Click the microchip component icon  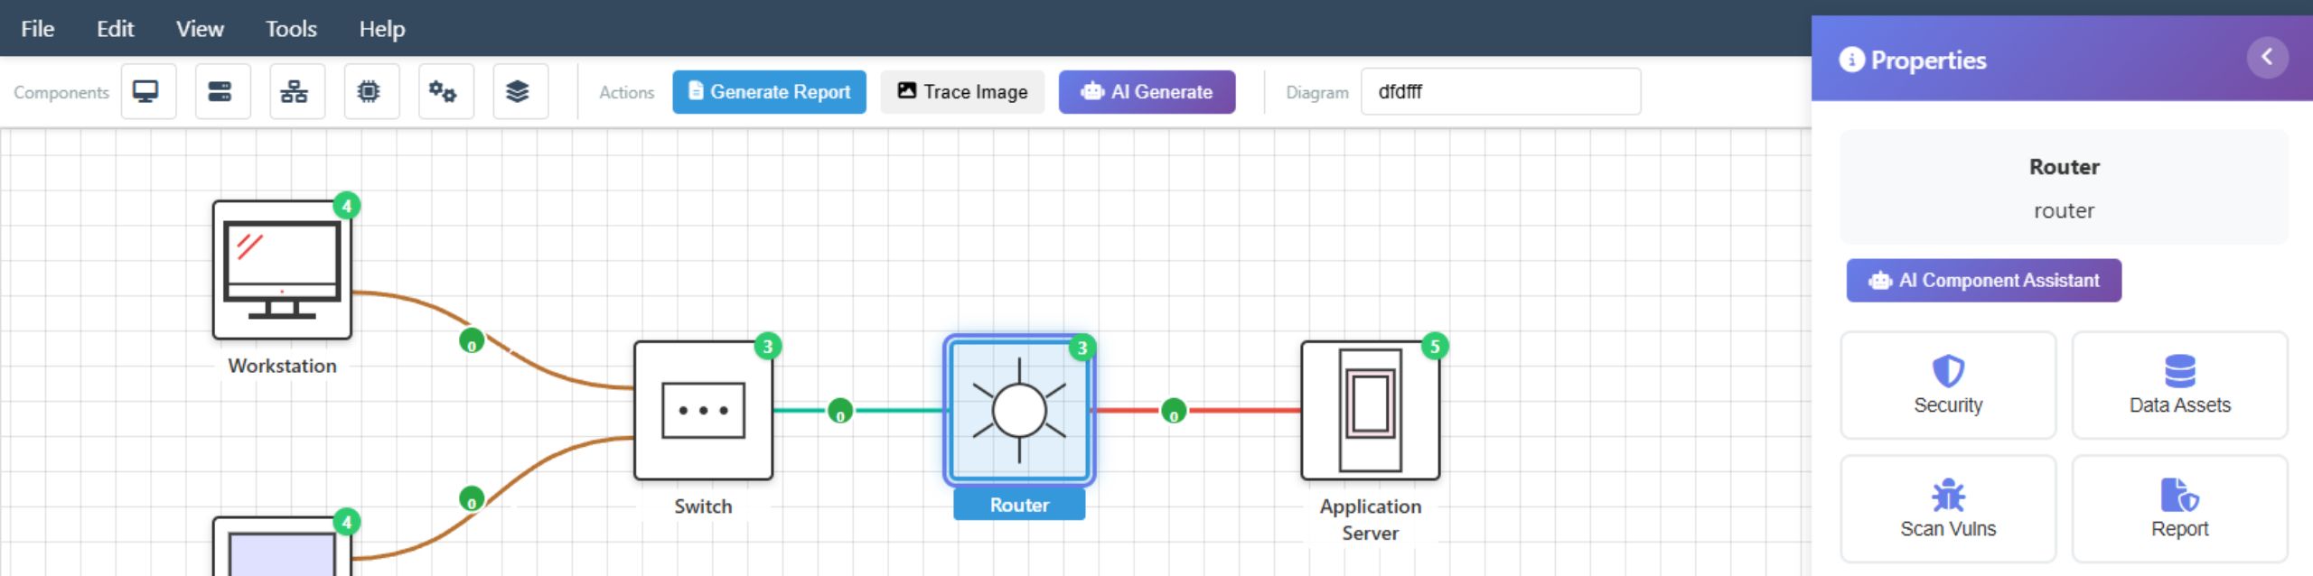pyautogui.click(x=370, y=92)
